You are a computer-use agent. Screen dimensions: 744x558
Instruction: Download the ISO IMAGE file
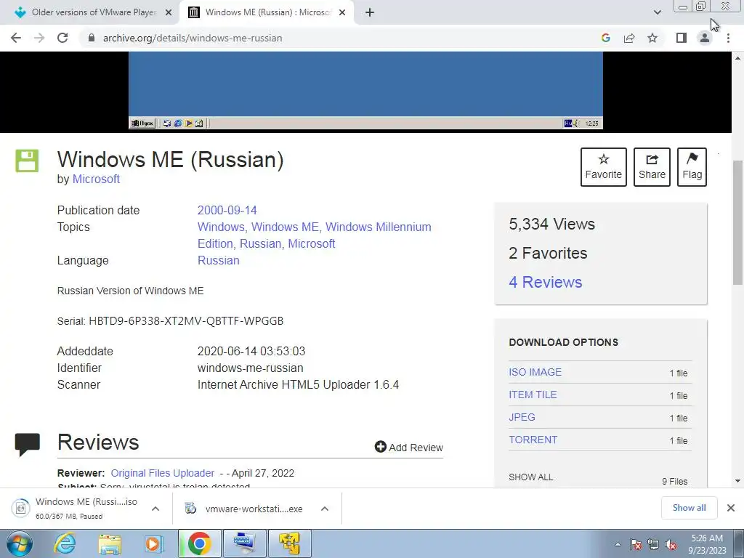point(535,373)
